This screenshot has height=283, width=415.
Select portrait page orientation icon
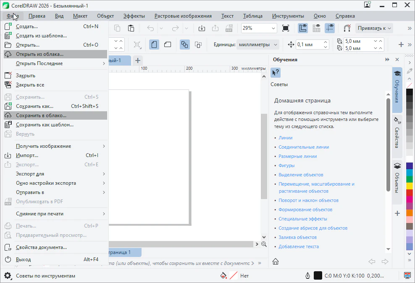[x=154, y=45]
